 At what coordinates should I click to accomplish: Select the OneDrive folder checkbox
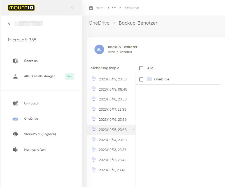(141, 79)
